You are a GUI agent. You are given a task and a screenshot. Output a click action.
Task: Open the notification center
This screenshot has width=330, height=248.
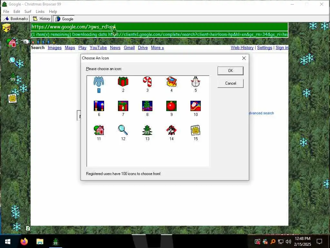[319, 242]
